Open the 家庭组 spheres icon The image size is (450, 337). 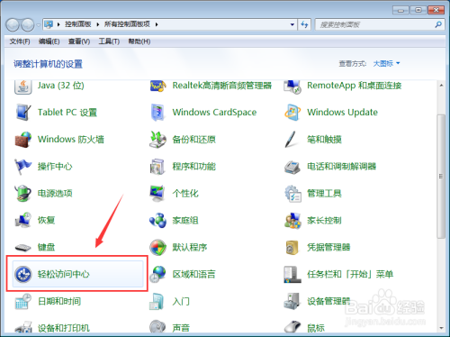[x=157, y=220]
